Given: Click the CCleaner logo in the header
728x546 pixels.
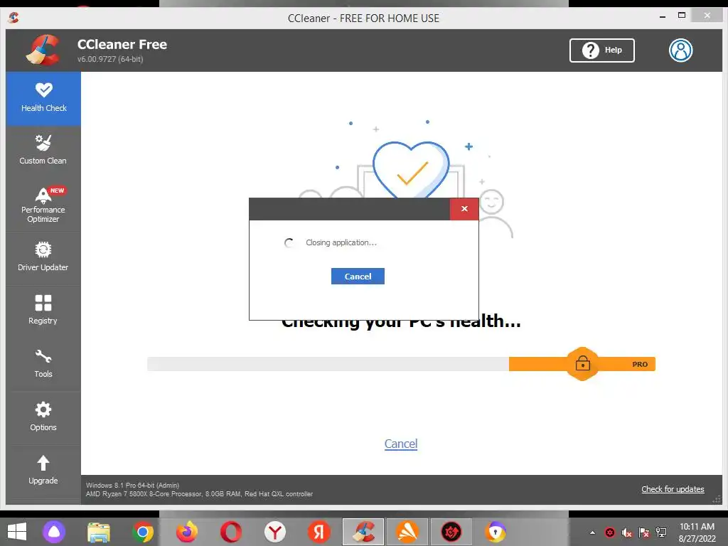Looking at the screenshot, I should [43, 50].
